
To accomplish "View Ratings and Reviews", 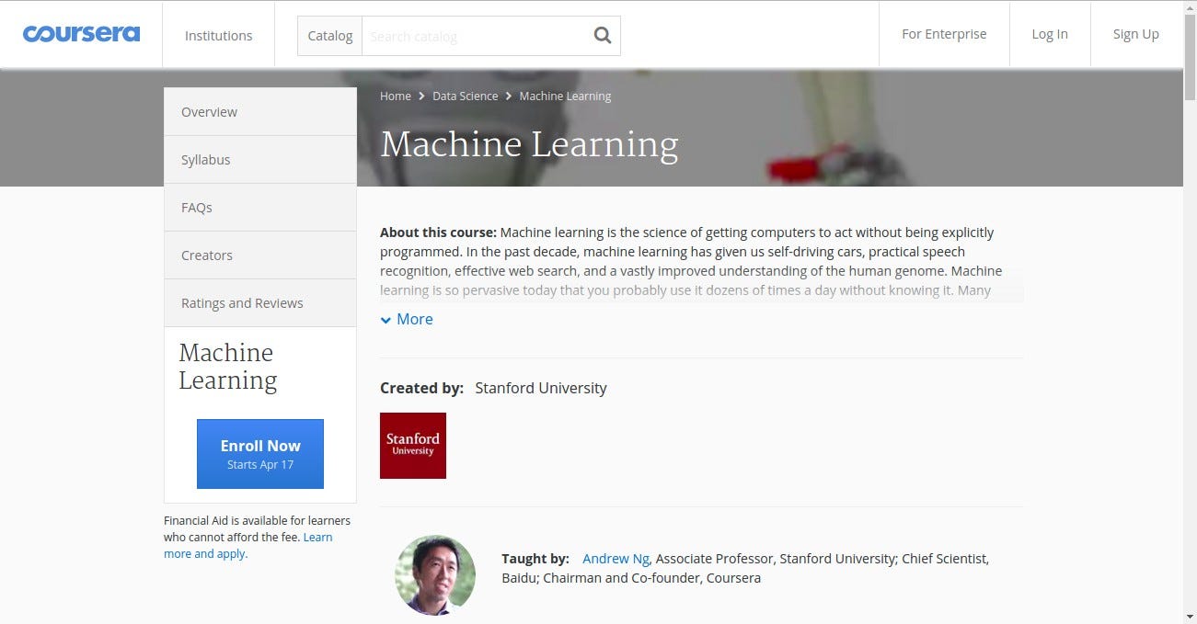I will tap(242, 302).
